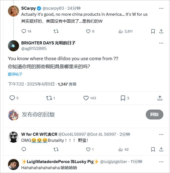Like the W for CR reply
This screenshot has width=170, height=173.
(88, 149)
